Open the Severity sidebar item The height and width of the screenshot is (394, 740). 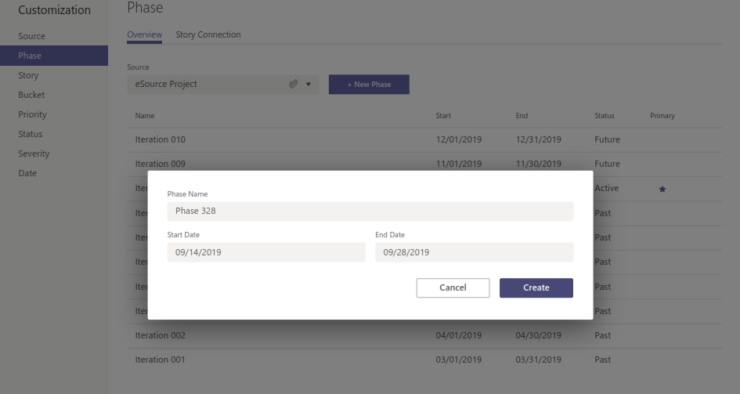[x=34, y=154]
